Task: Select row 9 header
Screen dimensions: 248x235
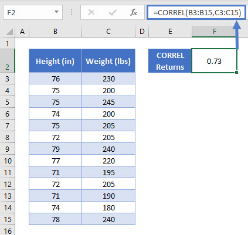Action: 8,149
